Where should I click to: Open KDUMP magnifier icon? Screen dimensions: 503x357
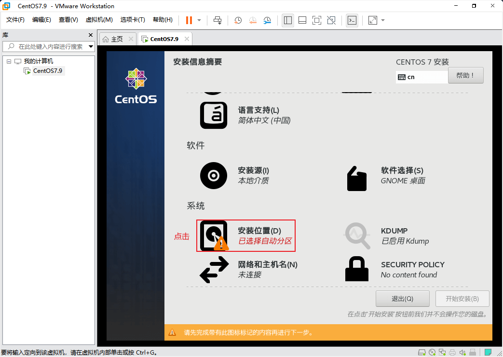(x=357, y=235)
